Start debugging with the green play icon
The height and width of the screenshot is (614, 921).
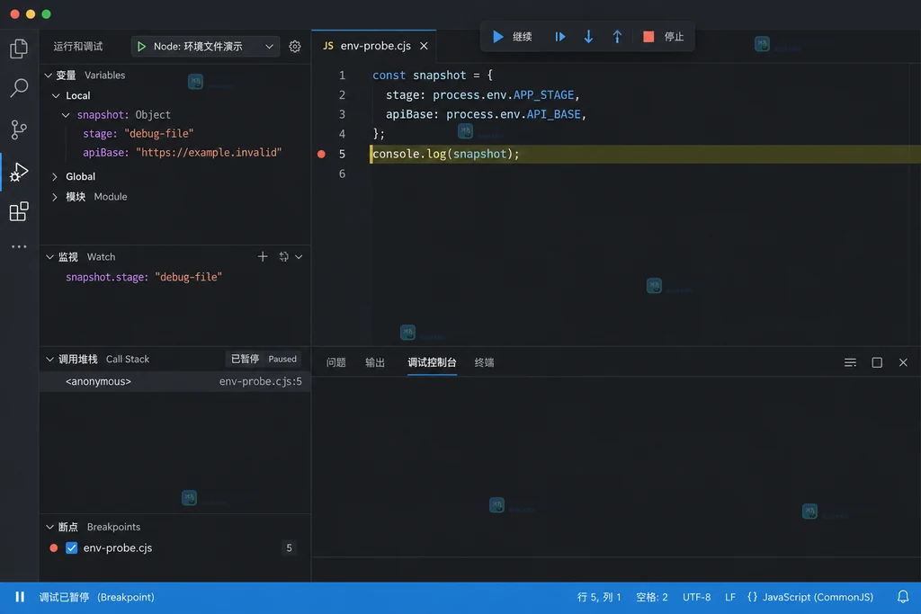coord(141,47)
